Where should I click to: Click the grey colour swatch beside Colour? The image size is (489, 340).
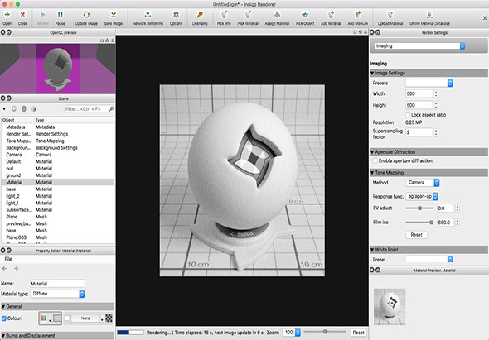57,318
